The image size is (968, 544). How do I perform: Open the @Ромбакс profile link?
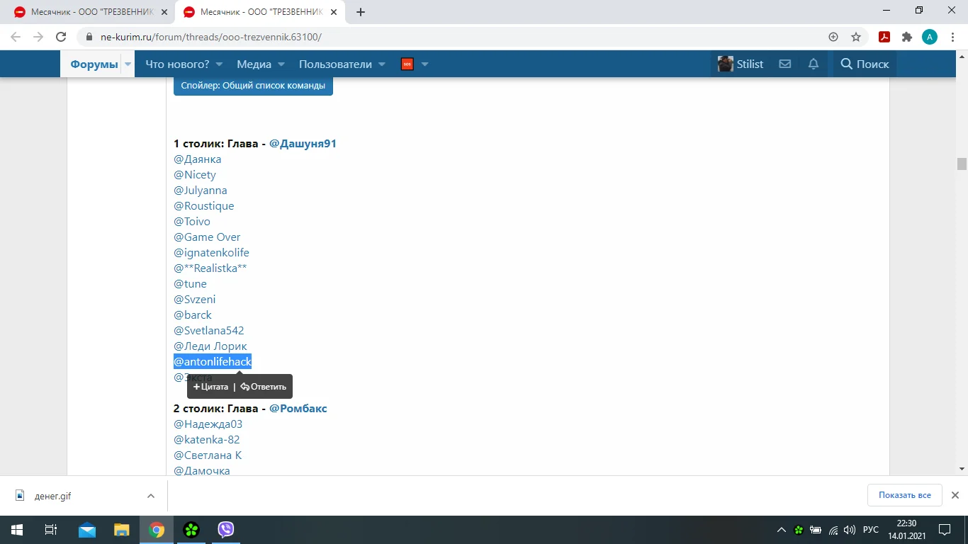pos(298,409)
